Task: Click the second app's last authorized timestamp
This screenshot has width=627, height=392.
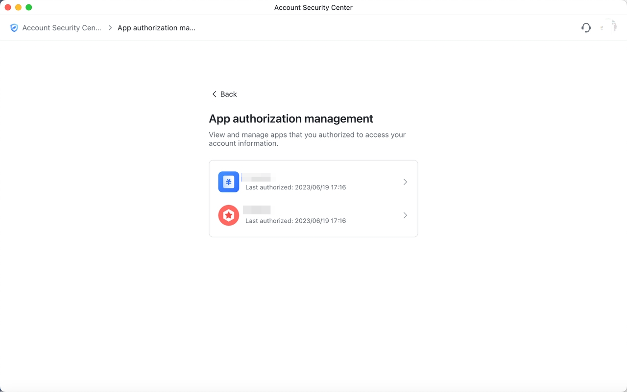Action: click(x=295, y=221)
